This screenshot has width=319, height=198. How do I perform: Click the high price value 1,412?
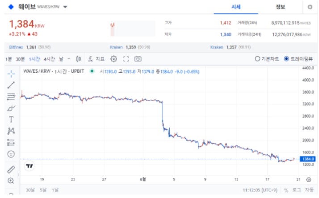(226, 23)
